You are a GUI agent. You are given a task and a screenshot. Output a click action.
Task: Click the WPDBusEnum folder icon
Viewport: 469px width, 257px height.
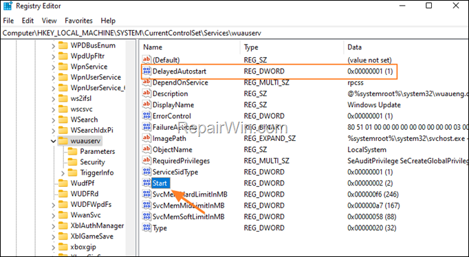pos(63,45)
